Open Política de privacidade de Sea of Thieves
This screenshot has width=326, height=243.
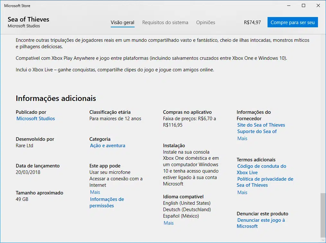click(x=265, y=182)
